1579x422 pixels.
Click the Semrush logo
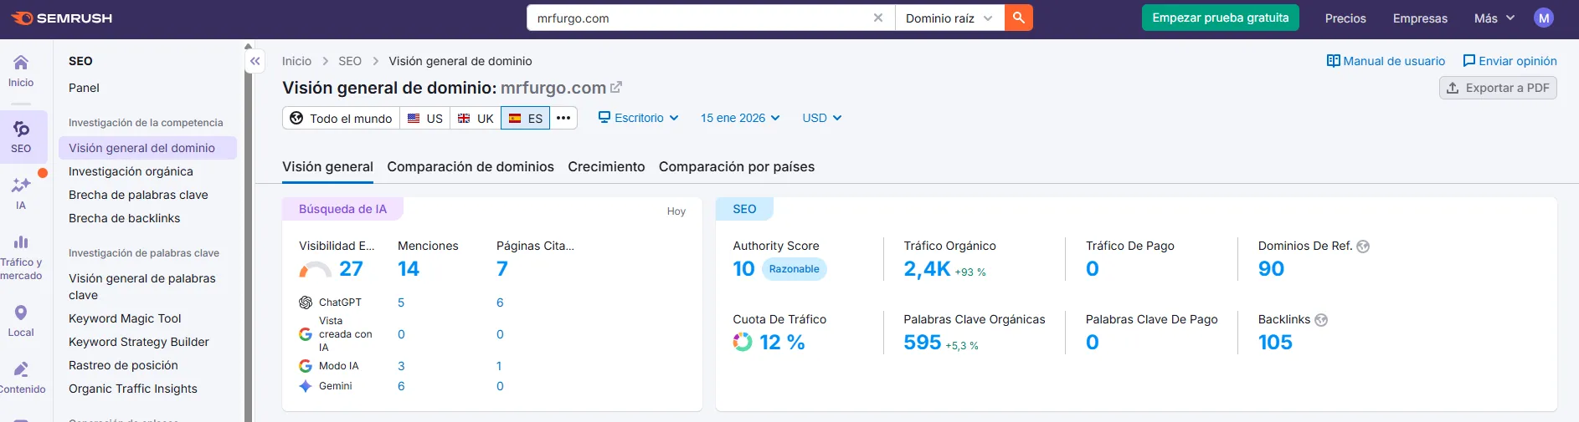click(x=62, y=18)
